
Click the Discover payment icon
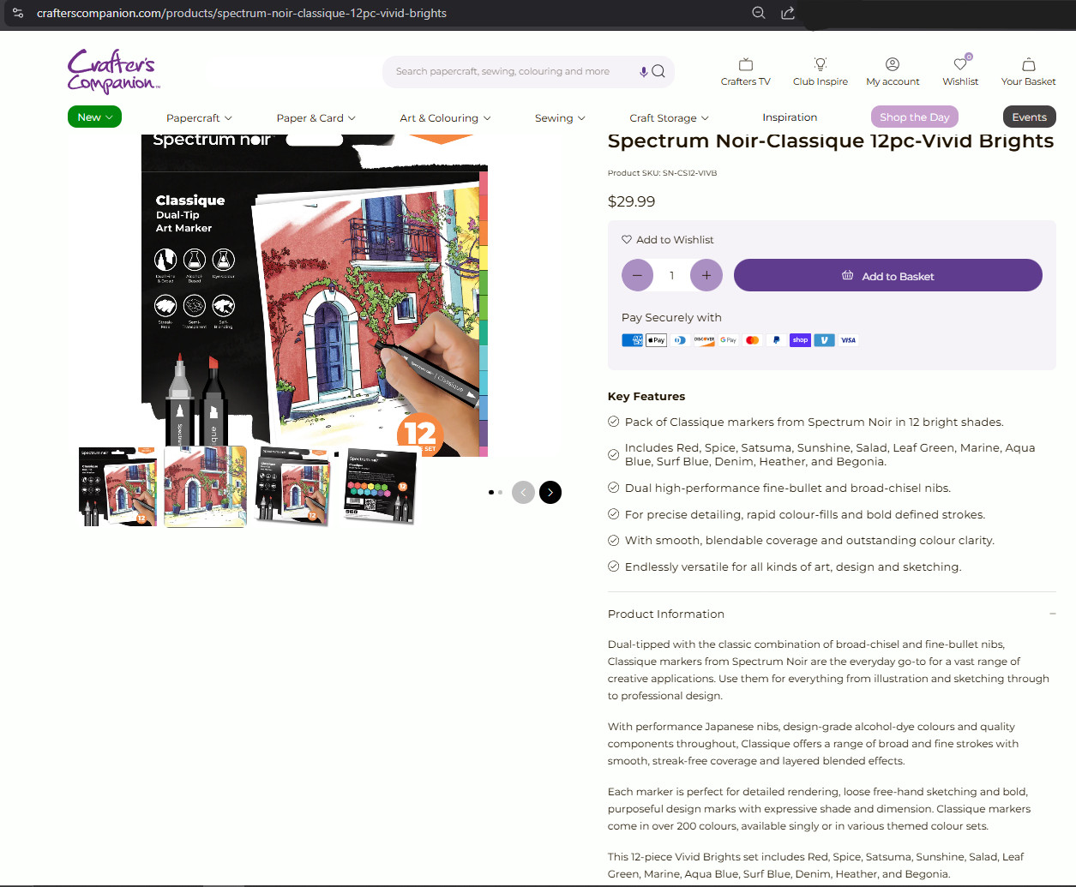click(704, 340)
